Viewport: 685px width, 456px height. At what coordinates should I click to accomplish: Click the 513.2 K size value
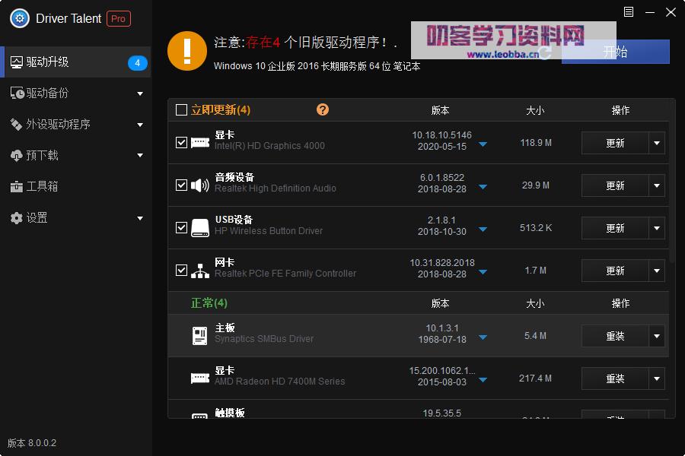coord(536,228)
